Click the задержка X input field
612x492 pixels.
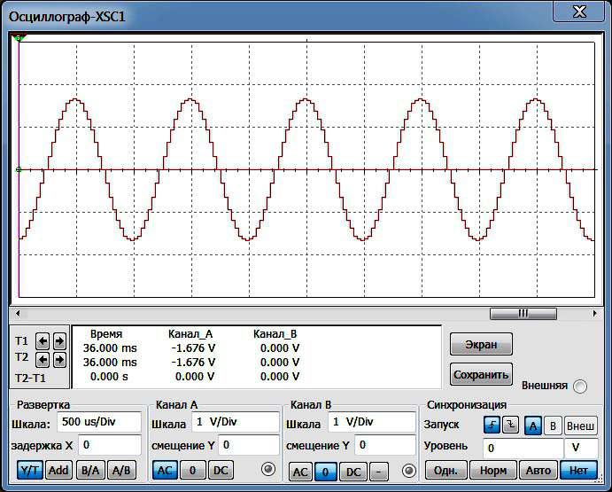(x=110, y=446)
